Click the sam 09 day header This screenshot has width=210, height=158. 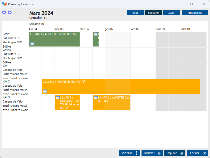pos(160,29)
